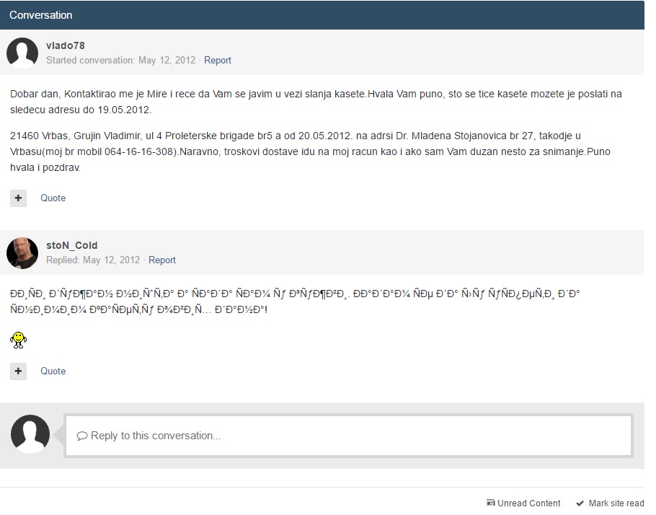
Task: Open vlado78 username profile link
Action: [66, 45]
